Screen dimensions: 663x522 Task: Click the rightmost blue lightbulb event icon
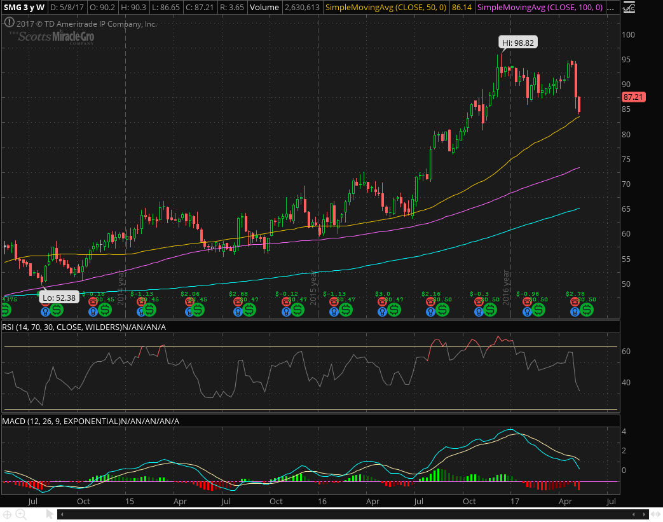575,312
